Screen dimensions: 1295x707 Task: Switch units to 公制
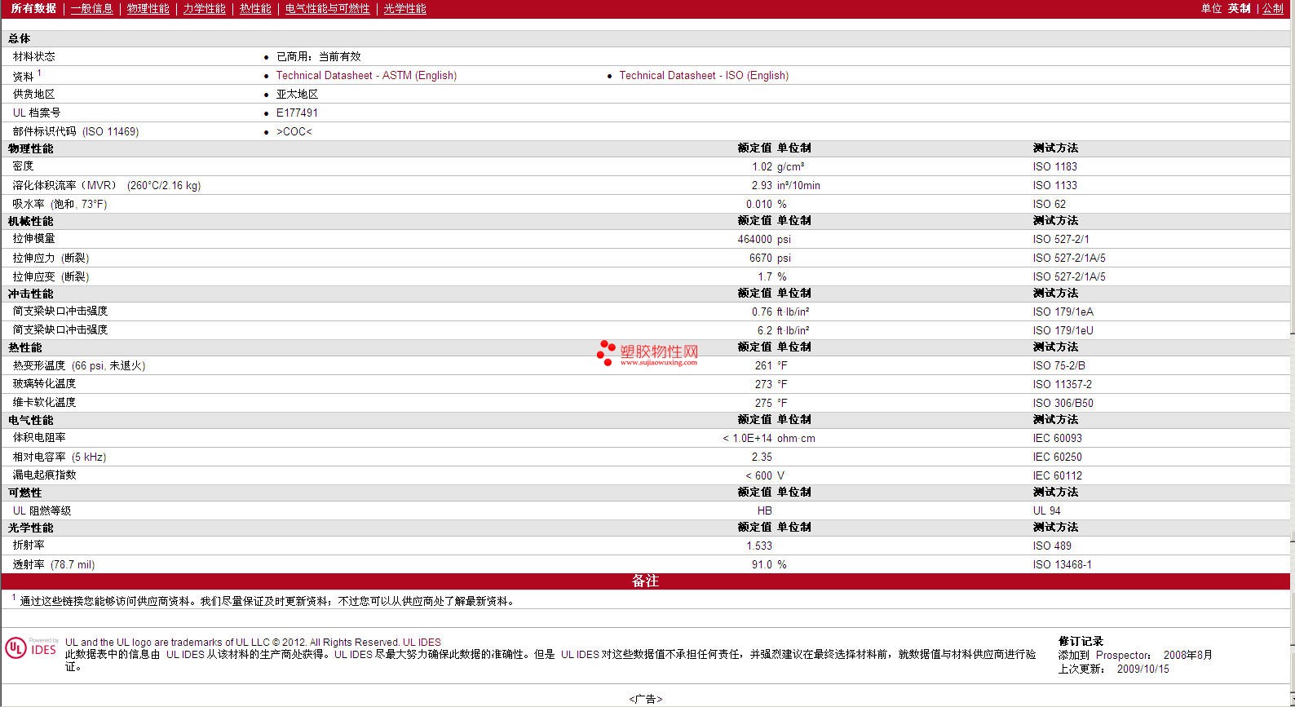(x=1273, y=8)
